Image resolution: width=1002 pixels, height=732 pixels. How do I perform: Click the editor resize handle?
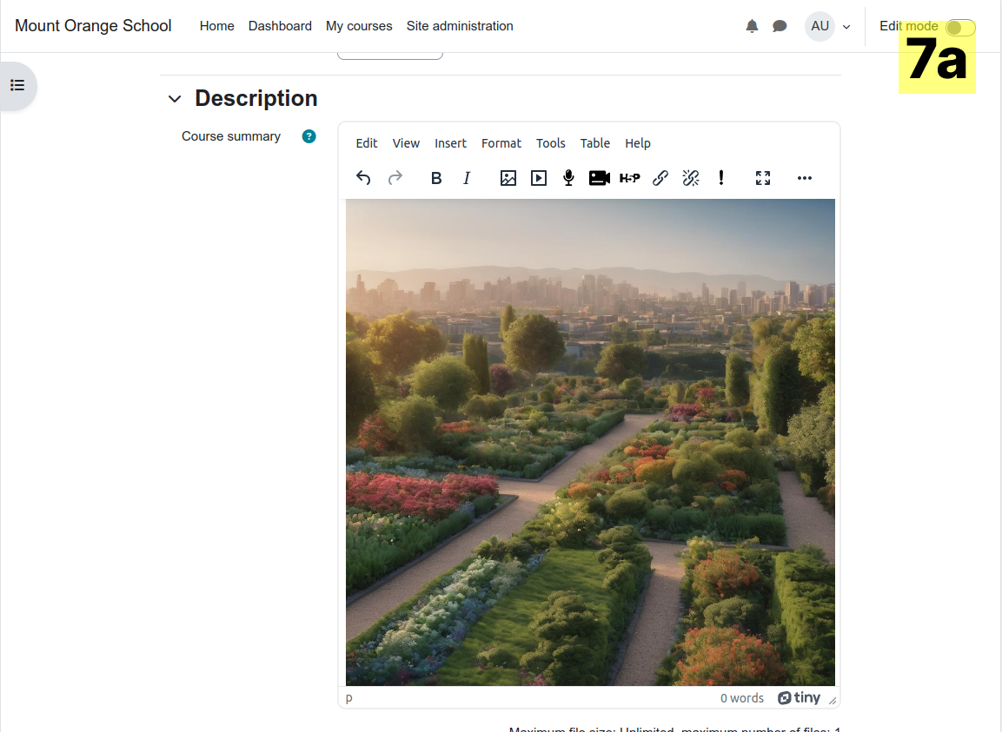pos(833,701)
